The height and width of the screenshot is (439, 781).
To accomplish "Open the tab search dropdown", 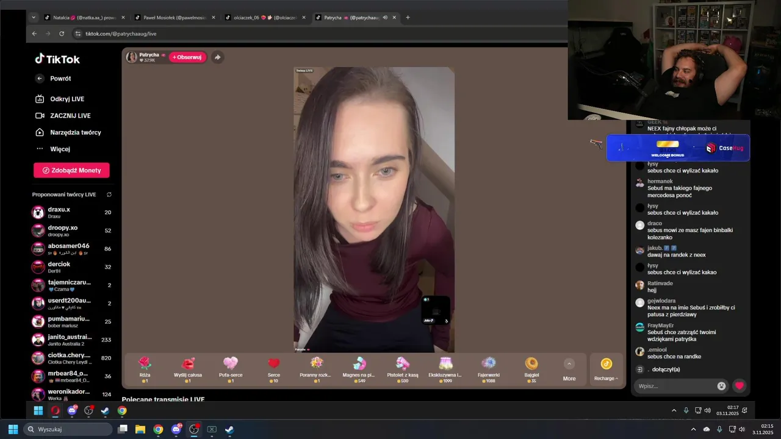I will 34,18.
